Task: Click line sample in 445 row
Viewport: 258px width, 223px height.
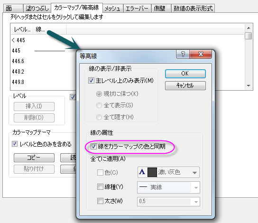Action: [x=50, y=51]
